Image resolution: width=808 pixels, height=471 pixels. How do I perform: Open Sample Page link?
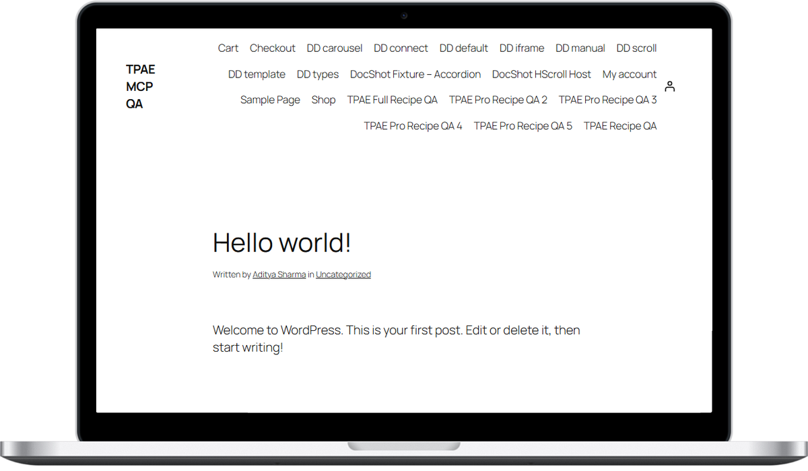click(270, 100)
